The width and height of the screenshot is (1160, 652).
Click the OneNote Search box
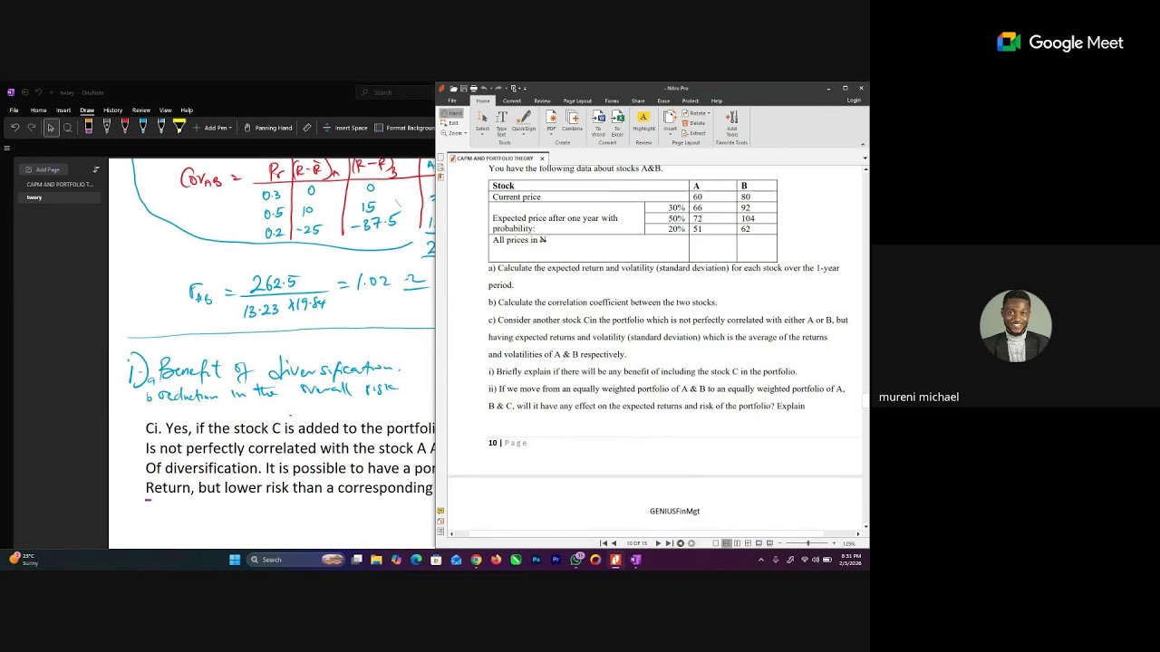(396, 92)
